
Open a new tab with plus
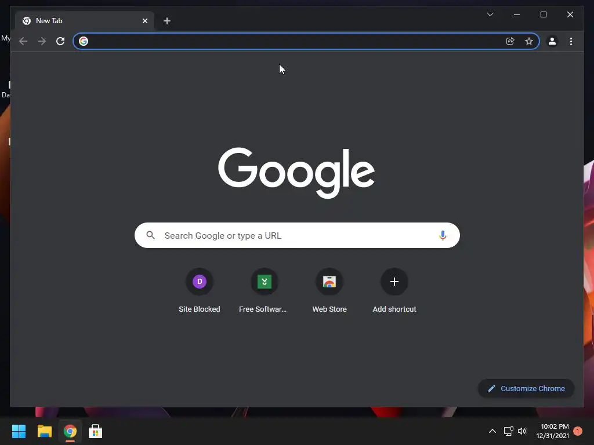point(167,21)
